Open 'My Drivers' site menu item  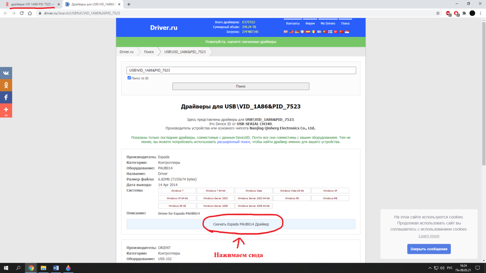[328, 23]
